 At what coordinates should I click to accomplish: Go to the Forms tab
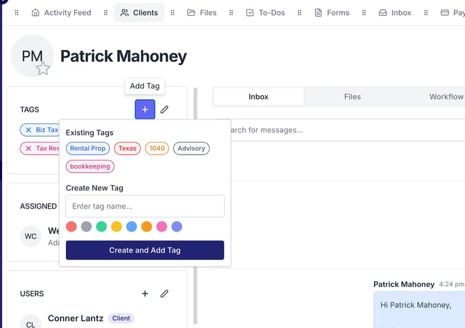coord(332,12)
